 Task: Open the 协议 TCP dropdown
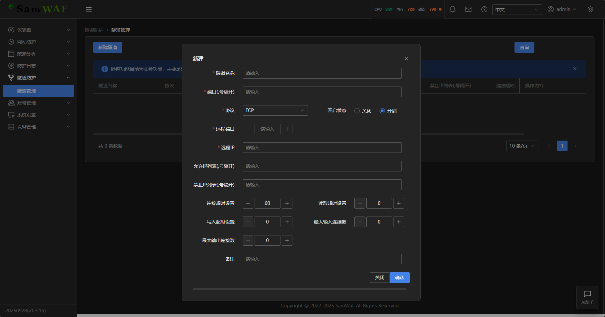(275, 110)
